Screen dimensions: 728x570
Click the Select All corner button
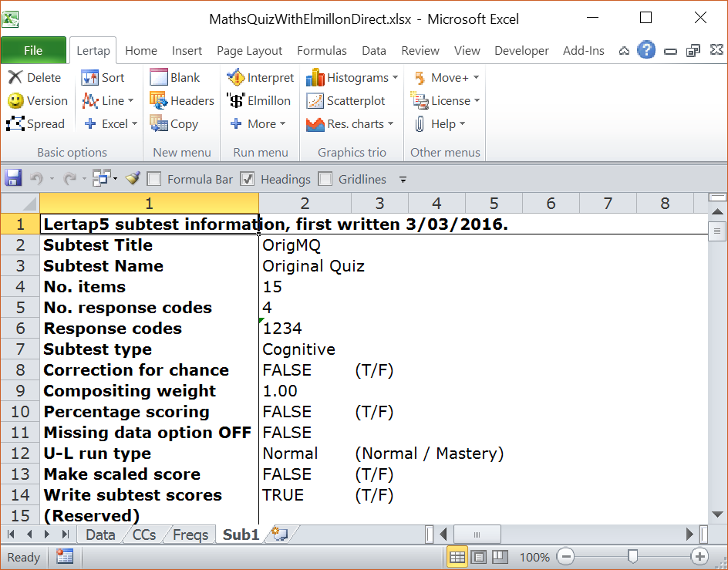(x=20, y=203)
